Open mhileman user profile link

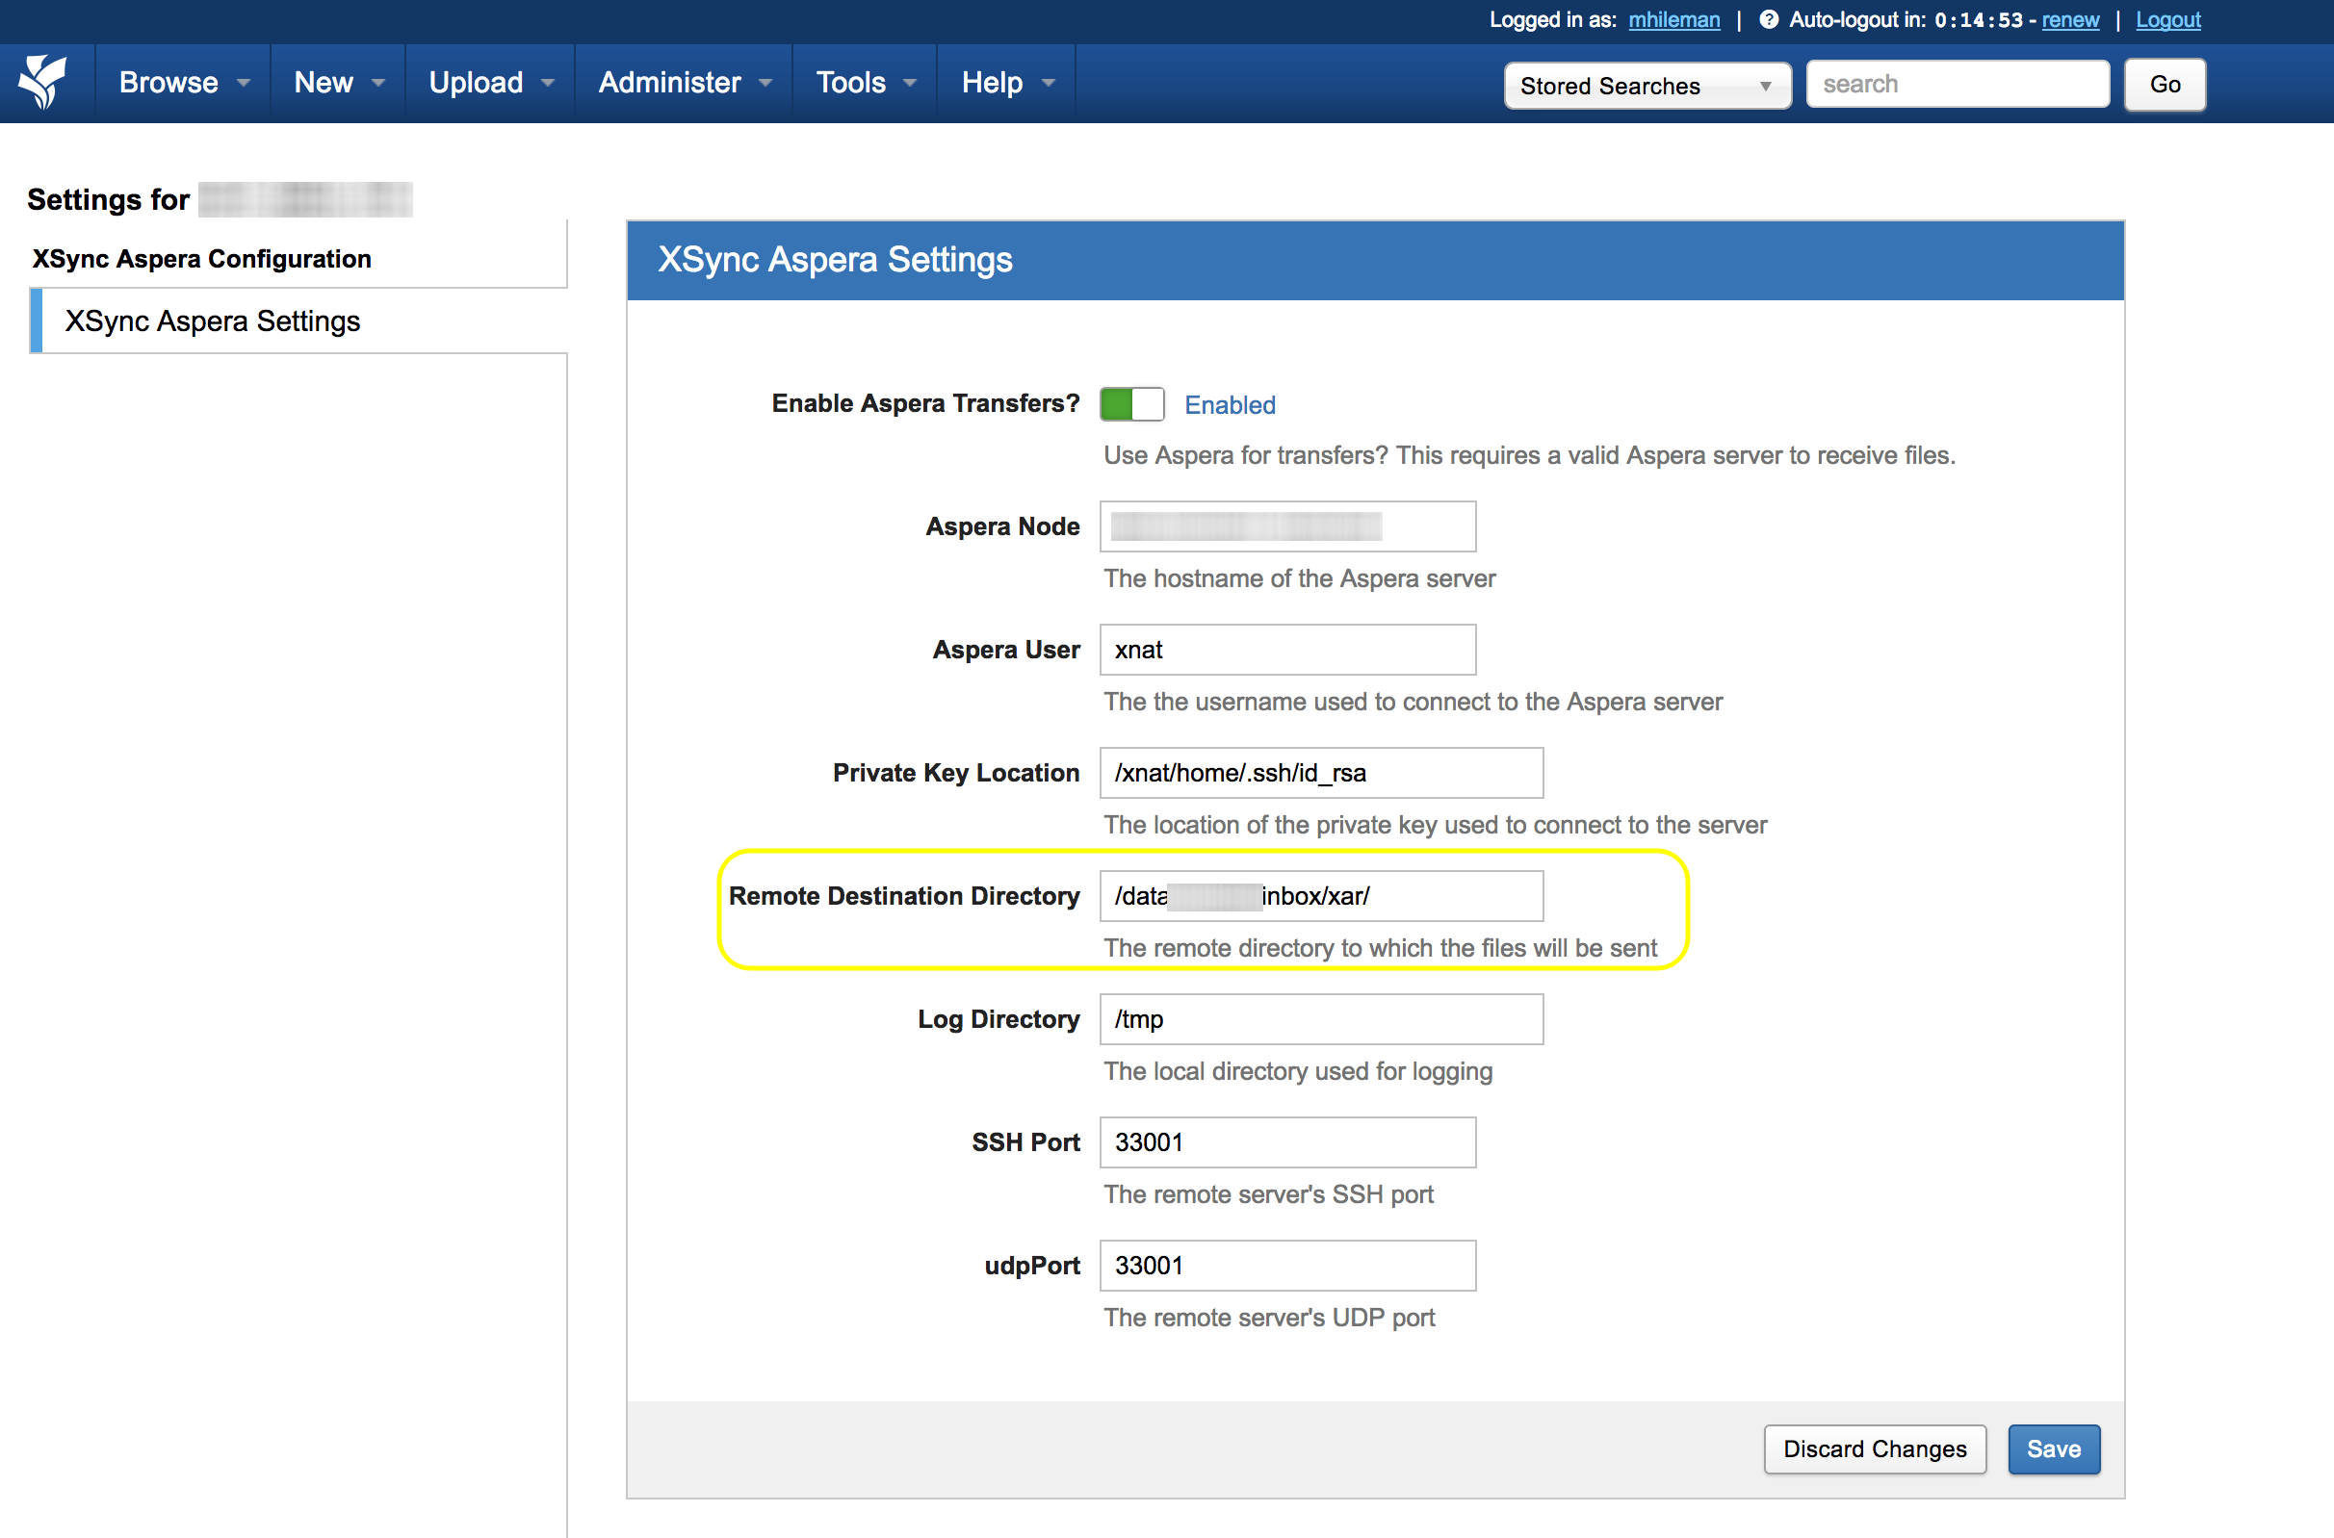pyautogui.click(x=1673, y=19)
